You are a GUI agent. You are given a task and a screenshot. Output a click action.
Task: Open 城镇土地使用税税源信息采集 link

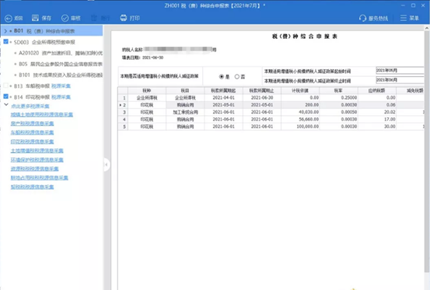click(x=42, y=114)
